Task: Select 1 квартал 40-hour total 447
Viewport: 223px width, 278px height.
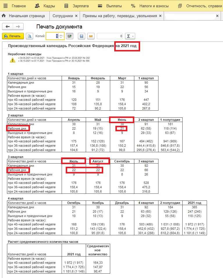Action: click(146, 100)
